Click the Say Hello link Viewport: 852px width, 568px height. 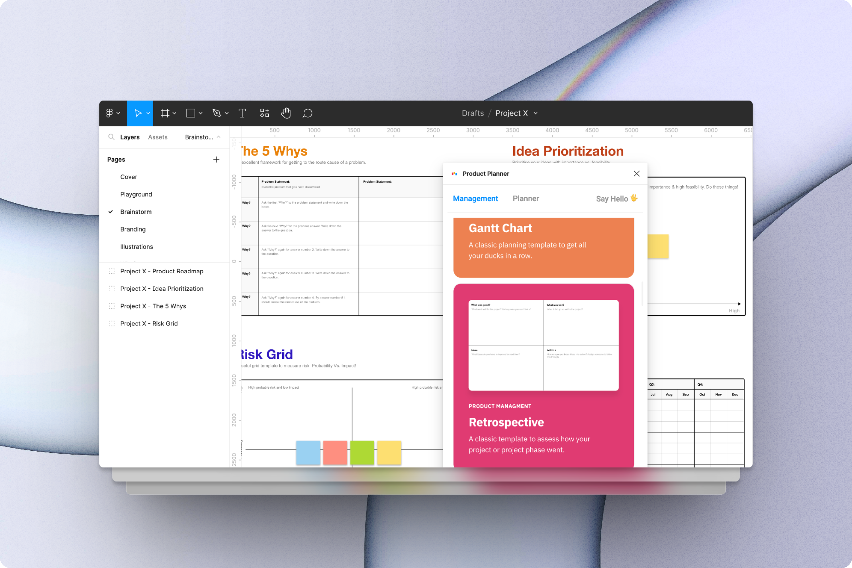point(616,198)
